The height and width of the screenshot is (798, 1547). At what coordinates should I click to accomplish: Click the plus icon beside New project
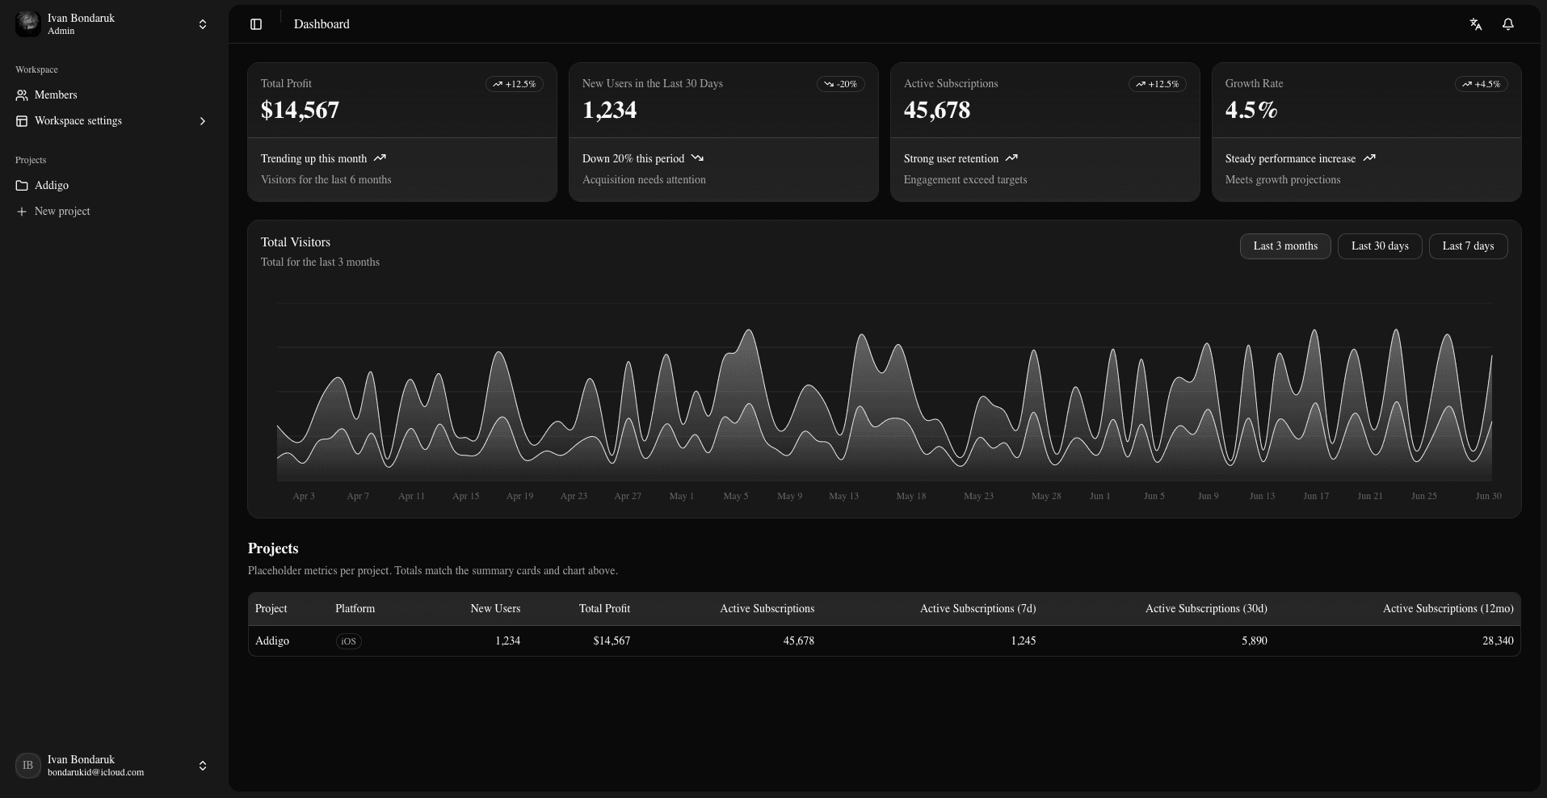[22, 212]
